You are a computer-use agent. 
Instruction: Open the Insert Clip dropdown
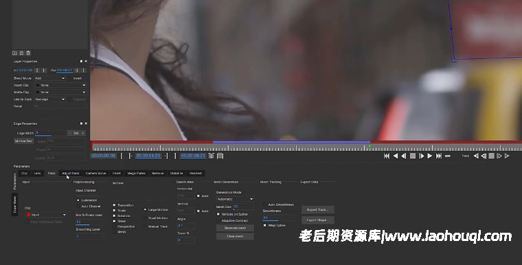click(60, 85)
